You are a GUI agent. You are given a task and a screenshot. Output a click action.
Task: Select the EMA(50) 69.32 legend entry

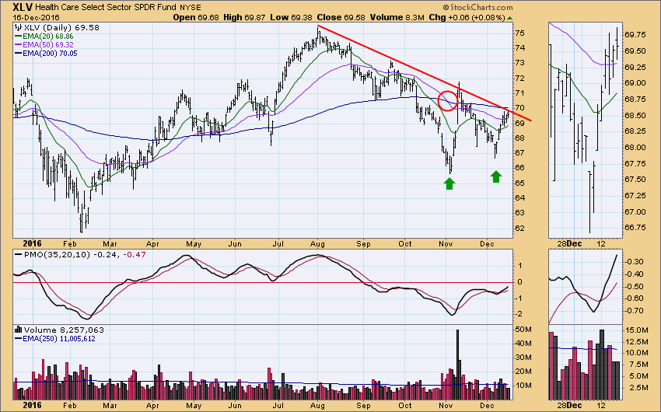click(x=48, y=45)
